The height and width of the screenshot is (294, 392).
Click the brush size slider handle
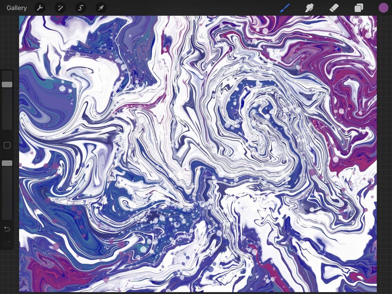[x=7, y=85]
